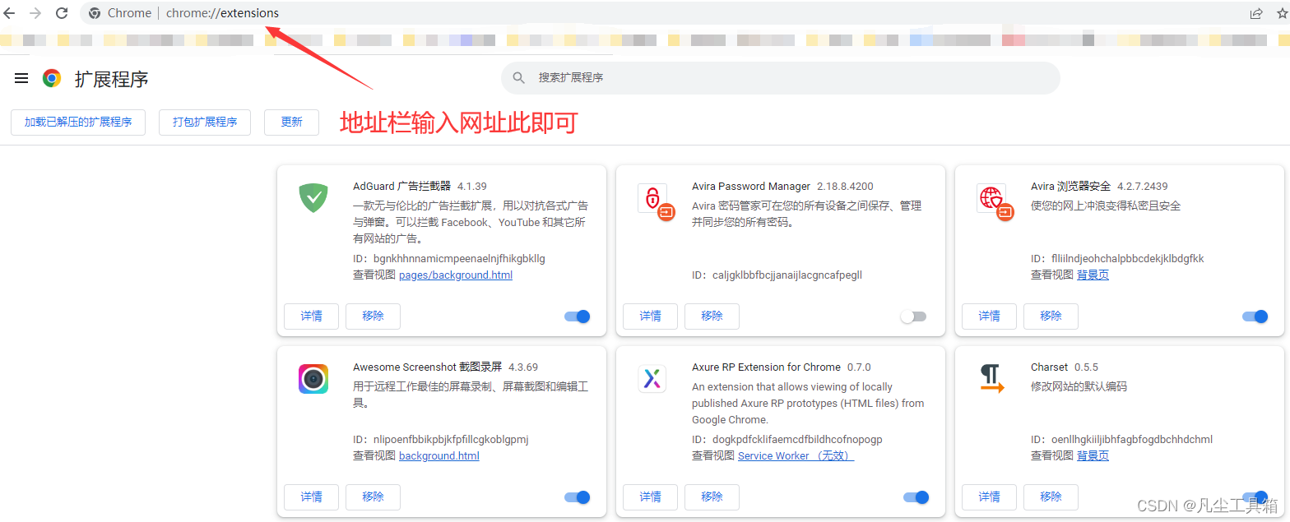The width and height of the screenshot is (1290, 522).
Task: Toggle off Awesome Screenshot extension
Action: click(x=578, y=497)
